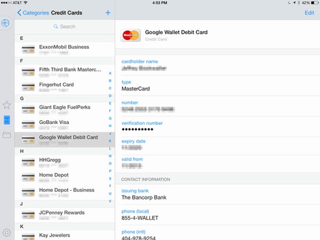Open Giant Eagle FuelPerks entry
Screen dimensions: 320x240
65,110
